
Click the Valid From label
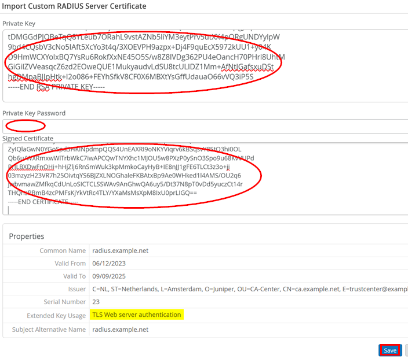70,264
